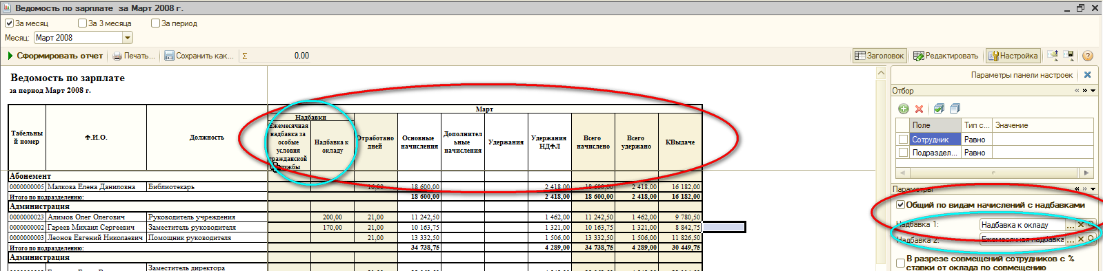Enable the За период checkbox

(x=156, y=23)
